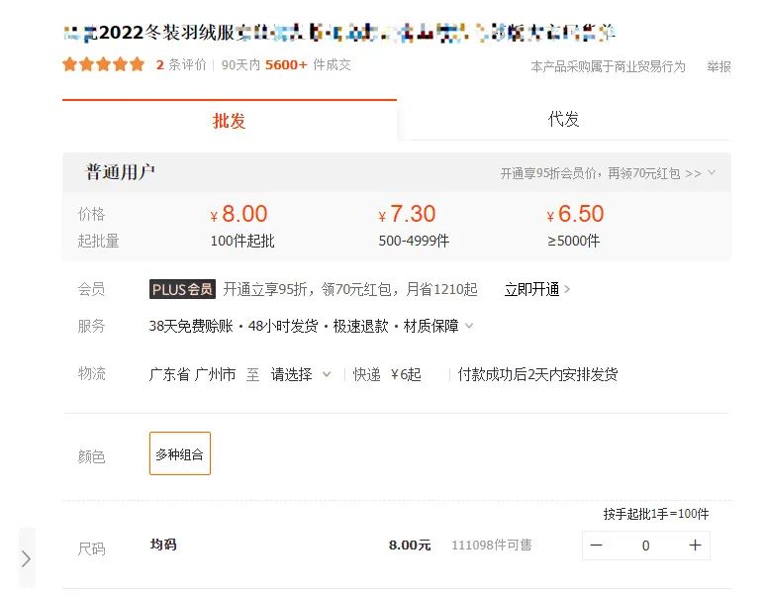764x596 pixels.
Task: Expand the 服务 guarantees chevron
Action: tap(469, 326)
